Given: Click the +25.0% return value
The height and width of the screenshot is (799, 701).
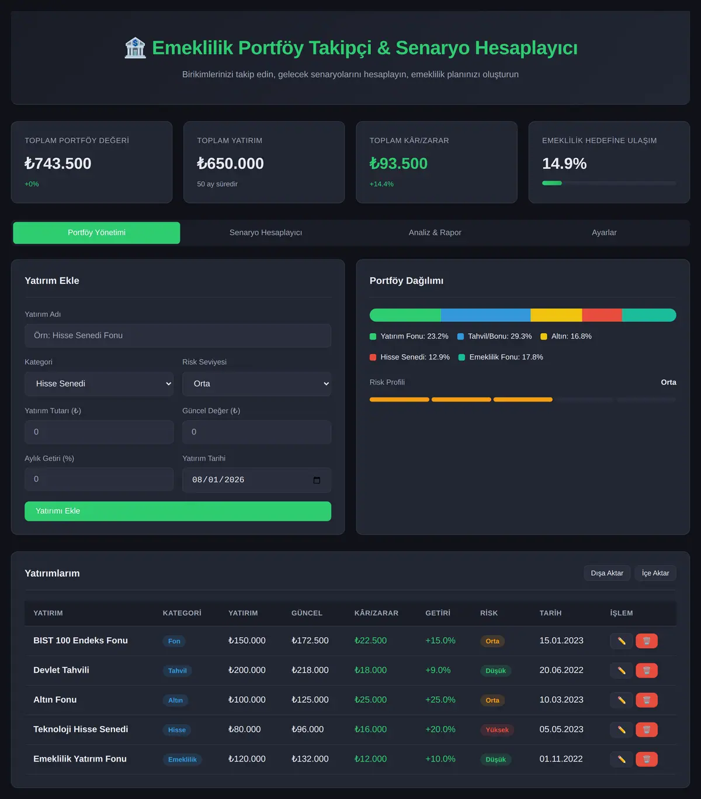Looking at the screenshot, I should (440, 700).
